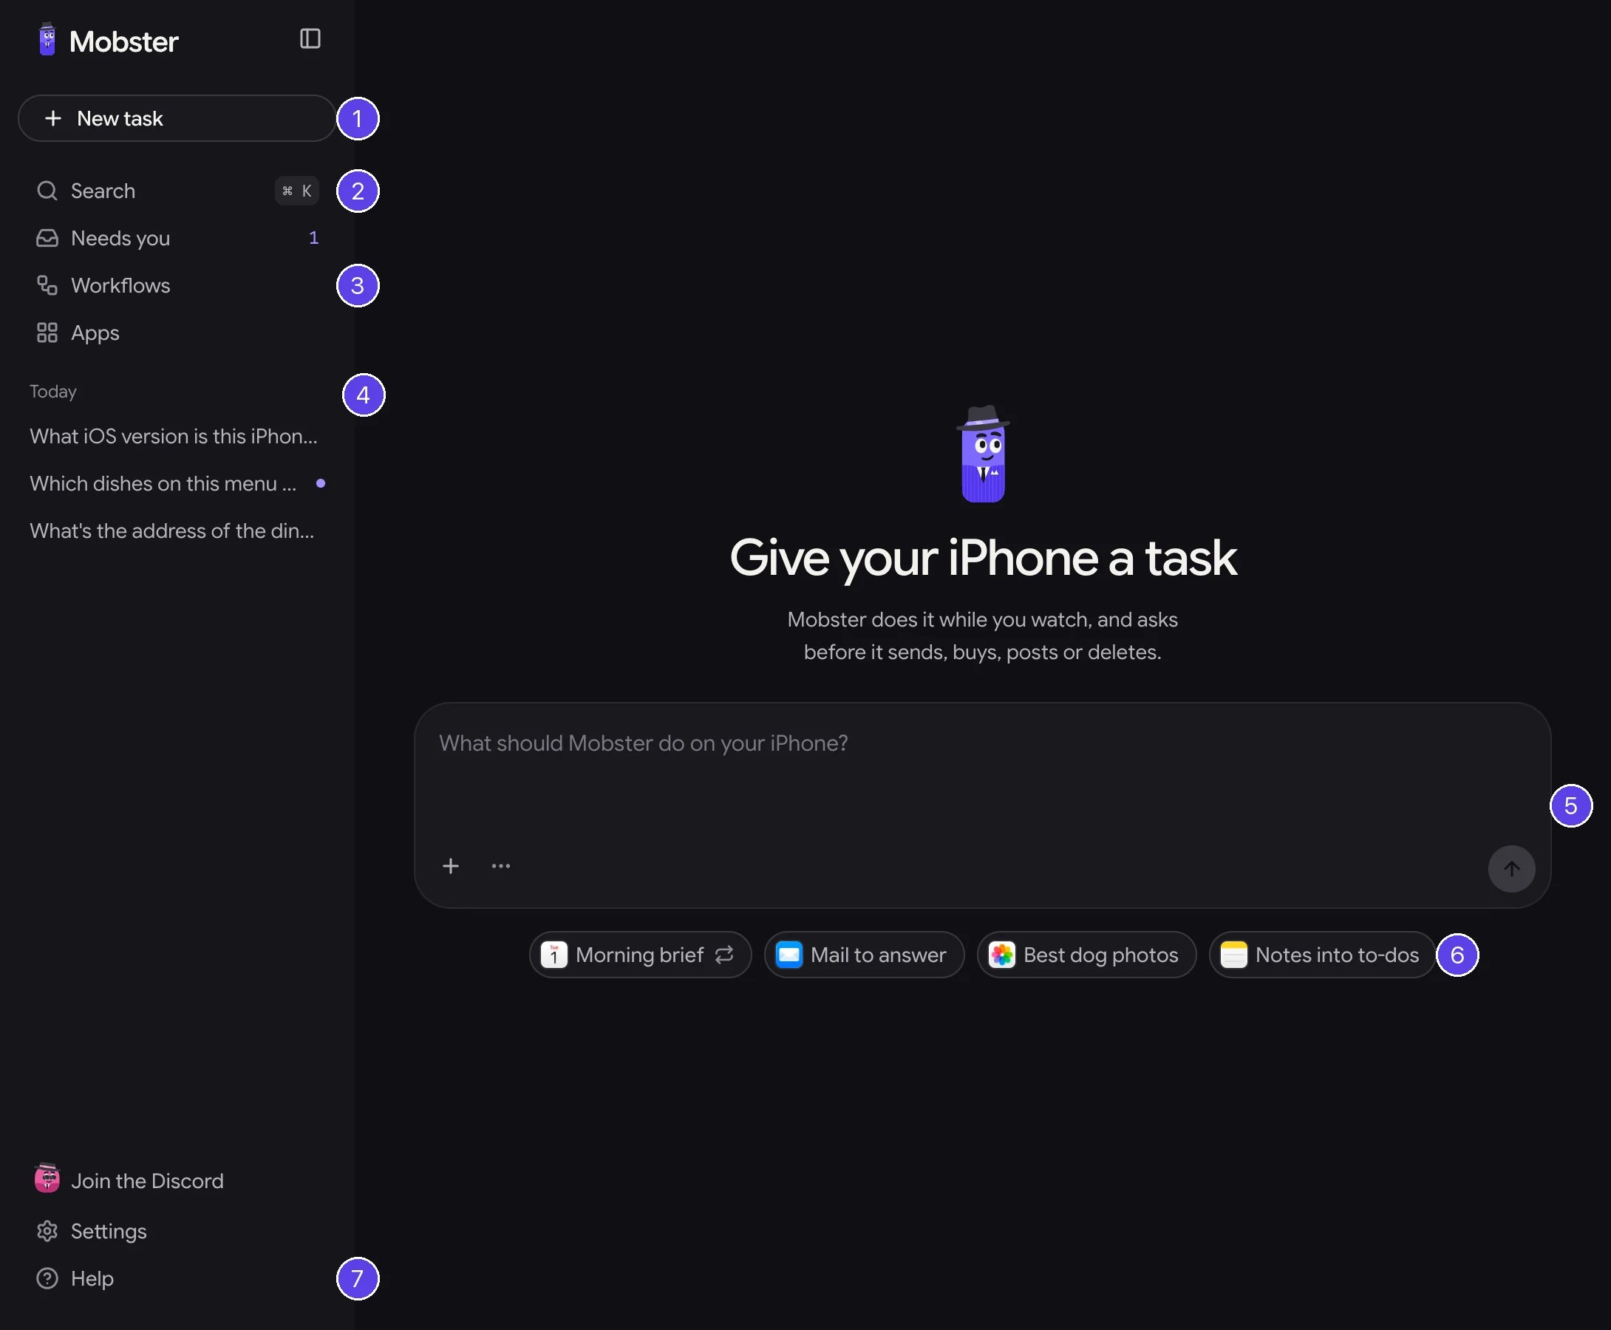The image size is (1611, 1330).
Task: Click the Notes app icon chip
Action: 1233,955
